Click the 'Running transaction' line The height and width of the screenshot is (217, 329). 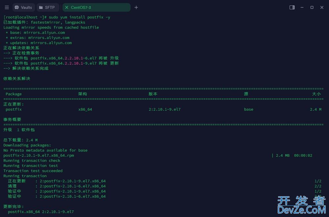pyautogui.click(x=25, y=176)
